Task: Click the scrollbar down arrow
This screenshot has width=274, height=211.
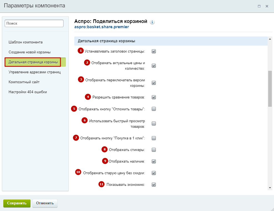Action: click(270, 188)
